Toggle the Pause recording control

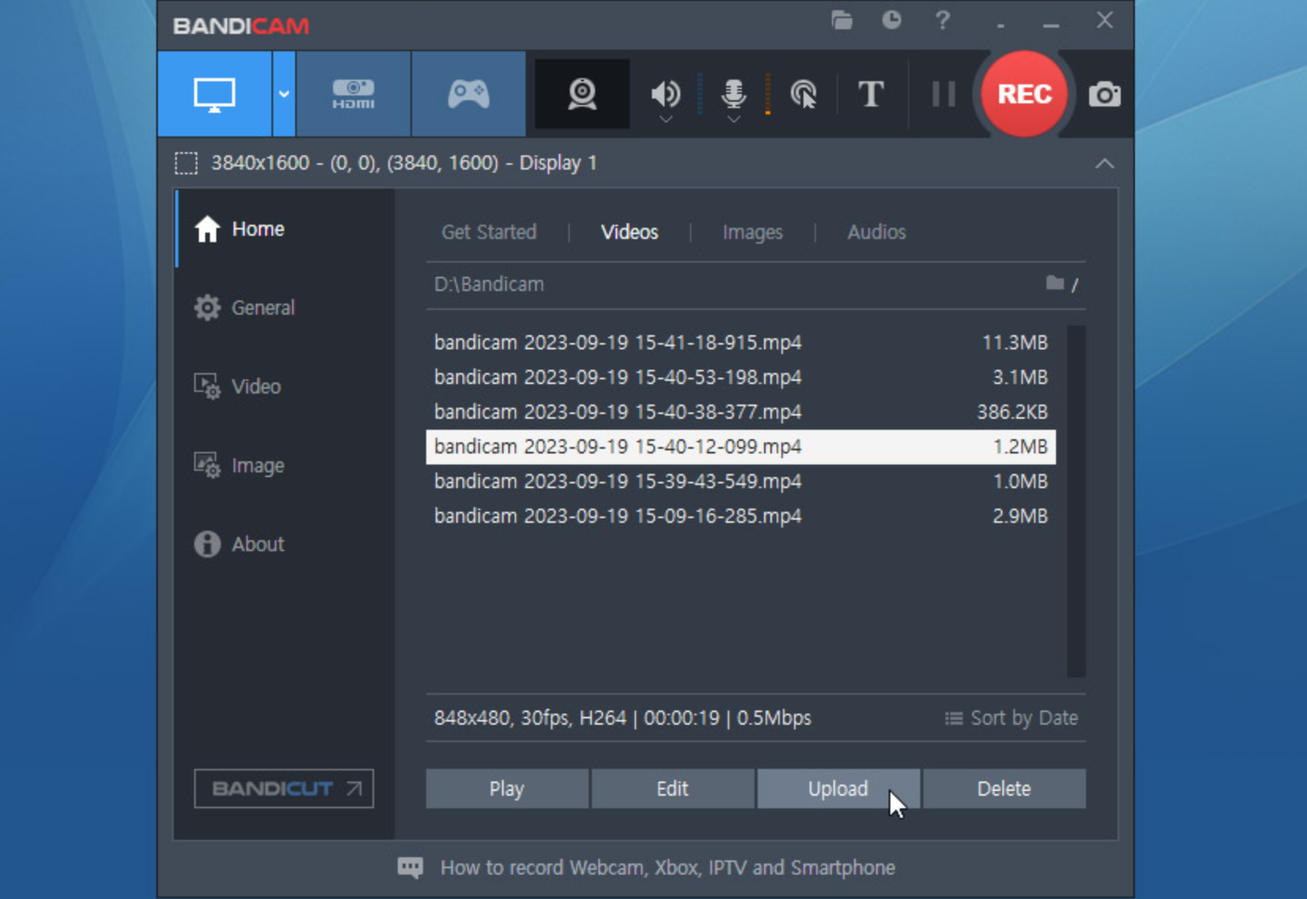(x=943, y=94)
